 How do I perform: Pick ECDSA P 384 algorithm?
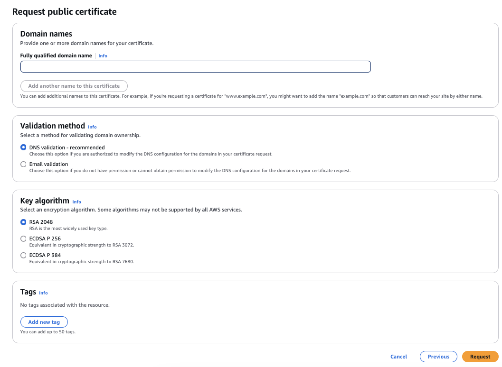(23, 255)
